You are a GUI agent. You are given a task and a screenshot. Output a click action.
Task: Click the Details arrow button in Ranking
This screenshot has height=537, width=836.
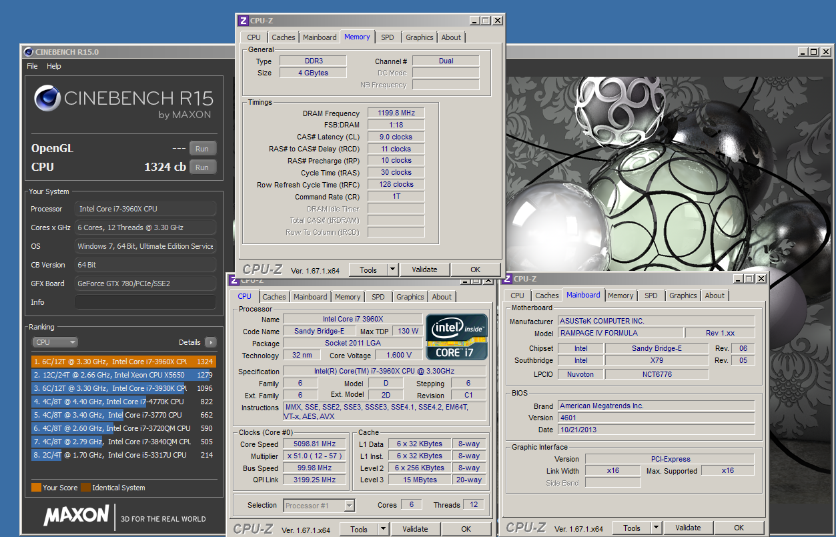coord(210,342)
